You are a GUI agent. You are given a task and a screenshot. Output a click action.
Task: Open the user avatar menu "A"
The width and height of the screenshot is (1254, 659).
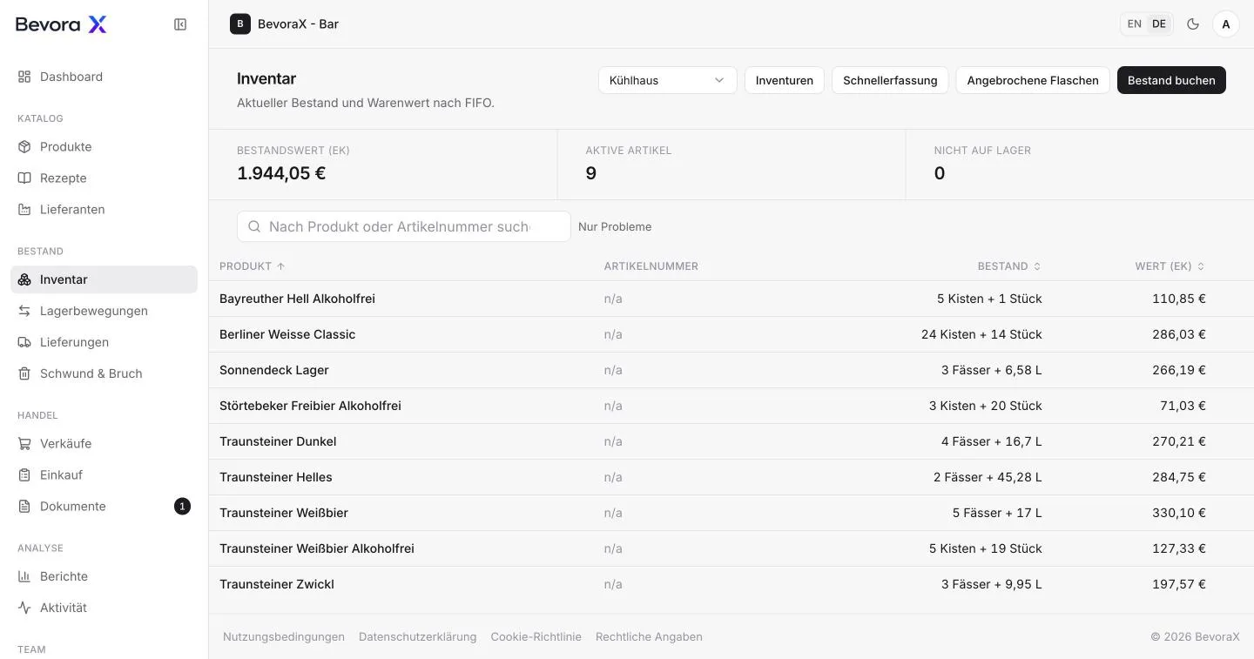(x=1226, y=24)
